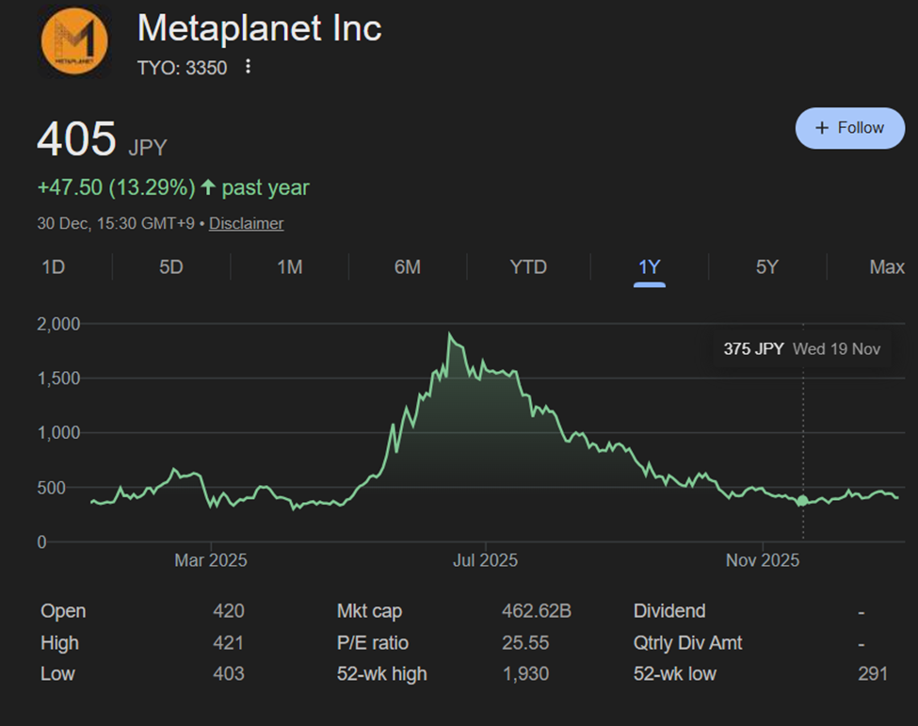Screen dimensions: 918x726
Task: Click the chart peak near July 2025
Action: [450, 334]
